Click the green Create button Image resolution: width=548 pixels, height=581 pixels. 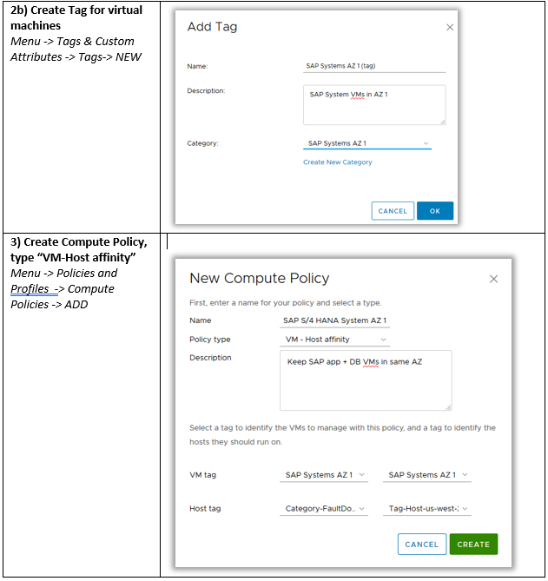473,545
